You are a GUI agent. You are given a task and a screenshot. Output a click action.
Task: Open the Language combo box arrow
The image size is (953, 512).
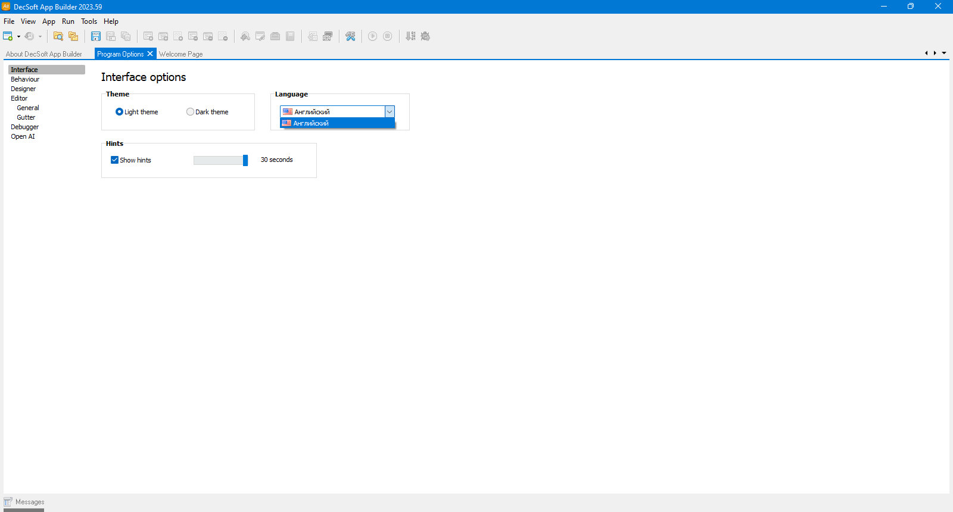coord(390,111)
